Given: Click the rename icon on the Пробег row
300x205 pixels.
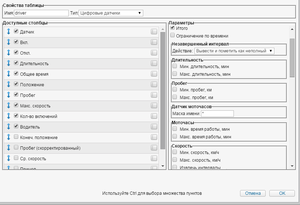Looking at the screenshot, I should point(154,95).
